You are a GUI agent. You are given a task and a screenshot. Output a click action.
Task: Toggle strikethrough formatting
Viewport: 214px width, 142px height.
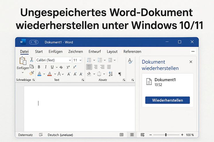61,67
